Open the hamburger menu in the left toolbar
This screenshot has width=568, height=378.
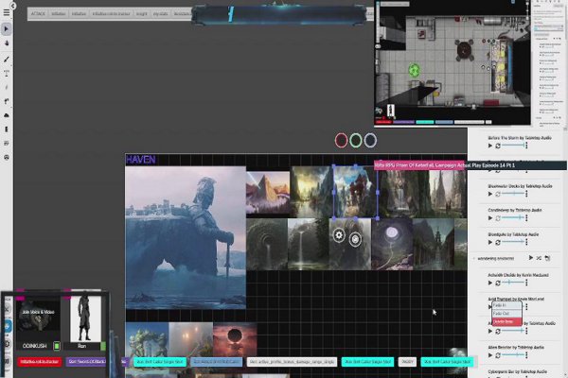(7, 13)
